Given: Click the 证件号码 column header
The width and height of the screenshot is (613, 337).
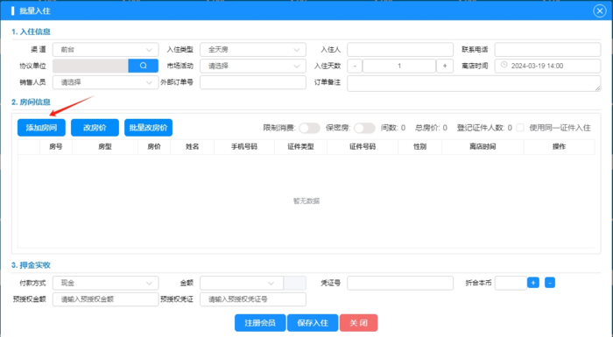Looking at the screenshot, I should point(363,146).
